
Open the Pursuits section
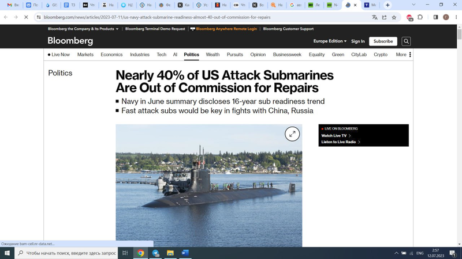(235, 55)
